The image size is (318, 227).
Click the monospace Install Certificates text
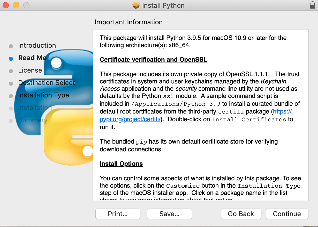(x=249, y=119)
